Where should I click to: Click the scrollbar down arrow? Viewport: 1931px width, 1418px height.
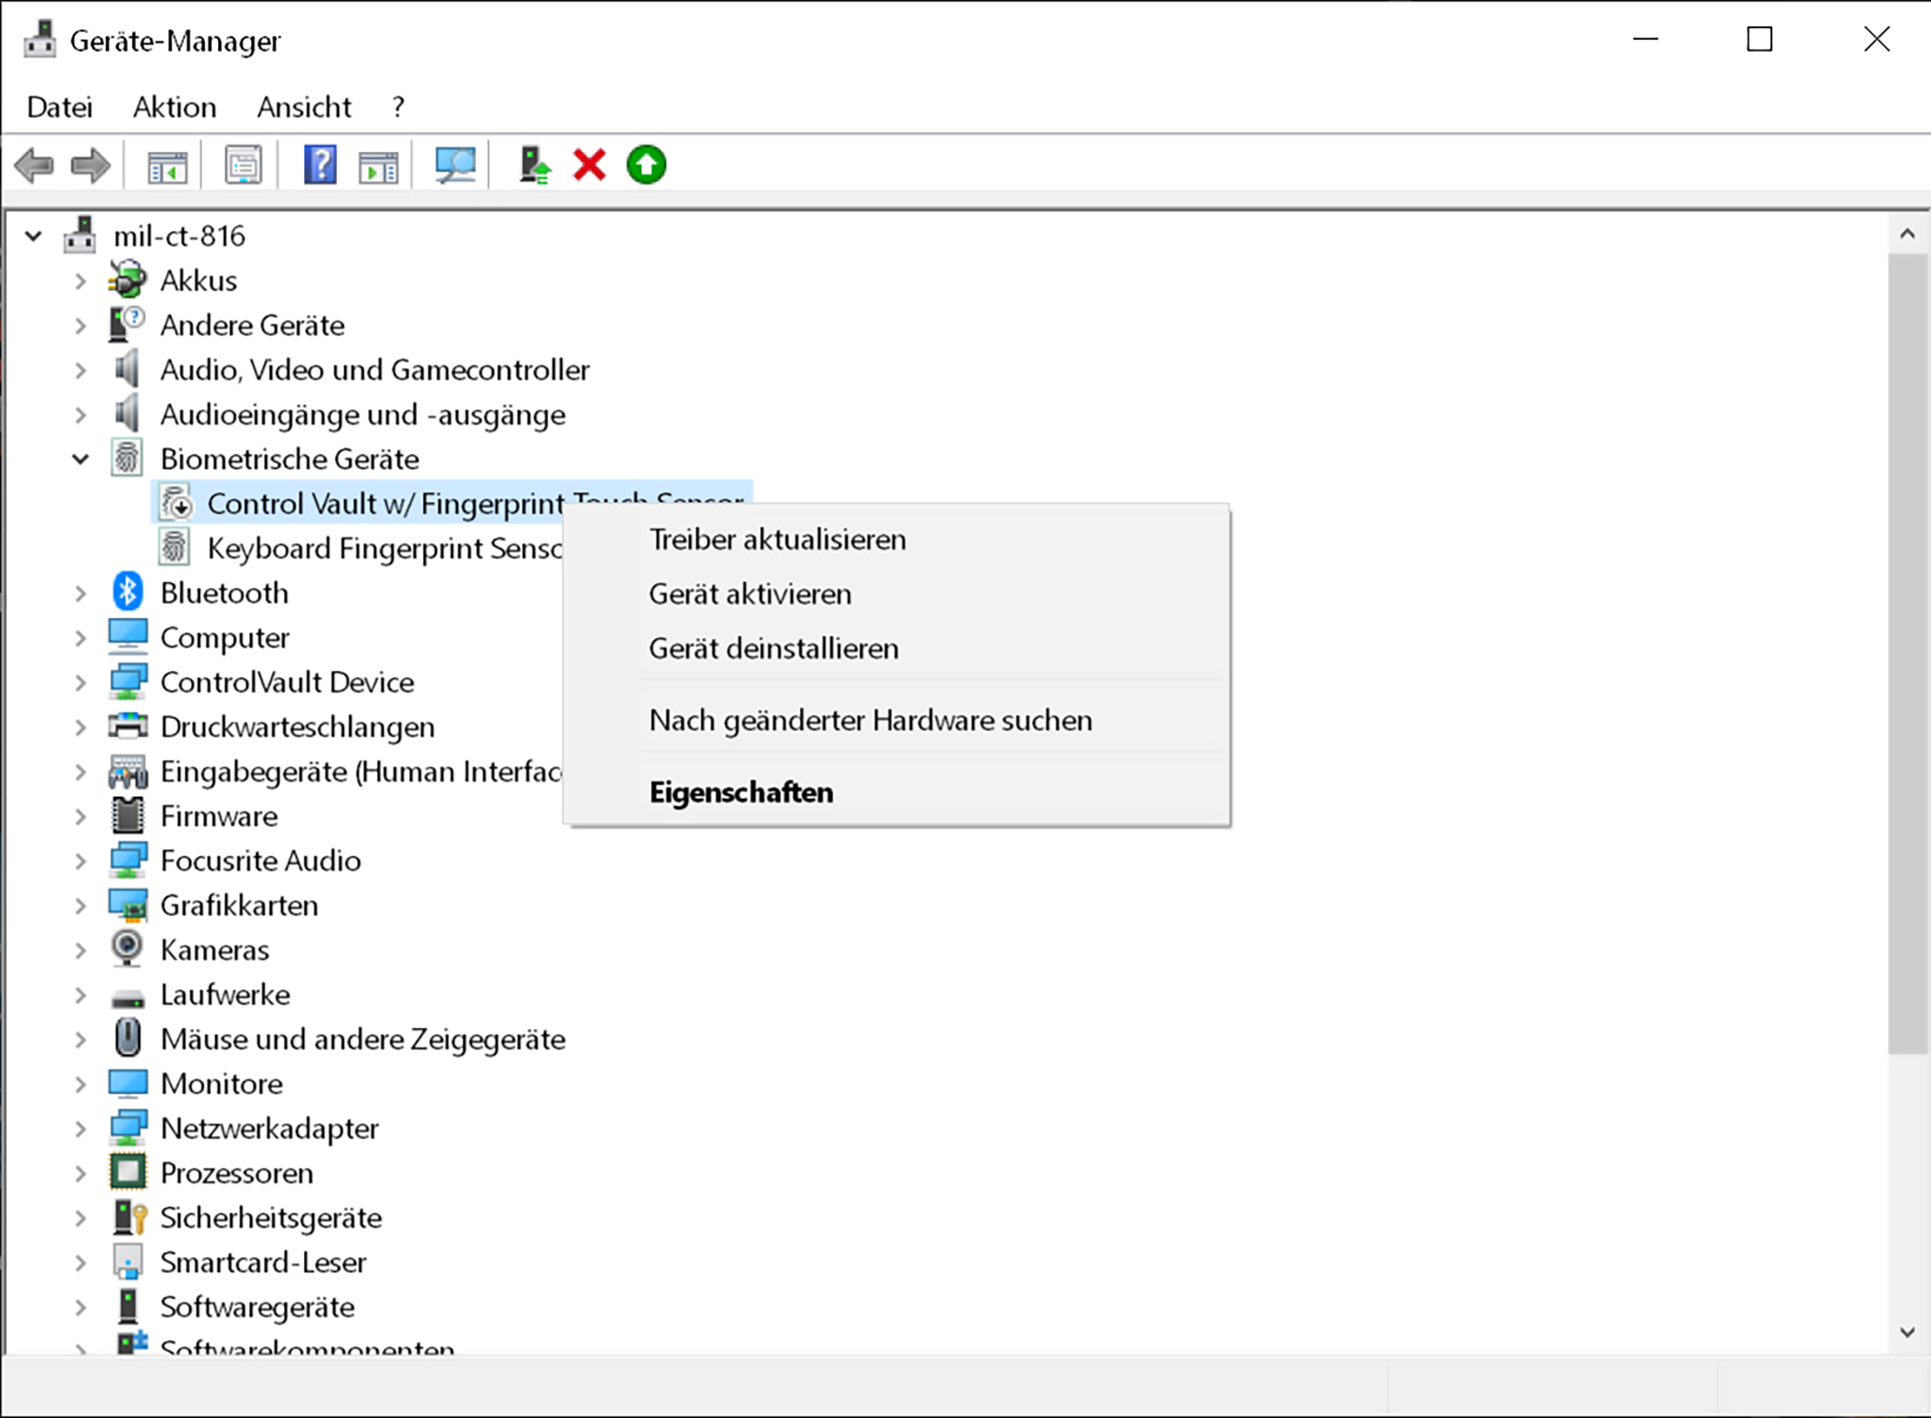pos(1907,1332)
